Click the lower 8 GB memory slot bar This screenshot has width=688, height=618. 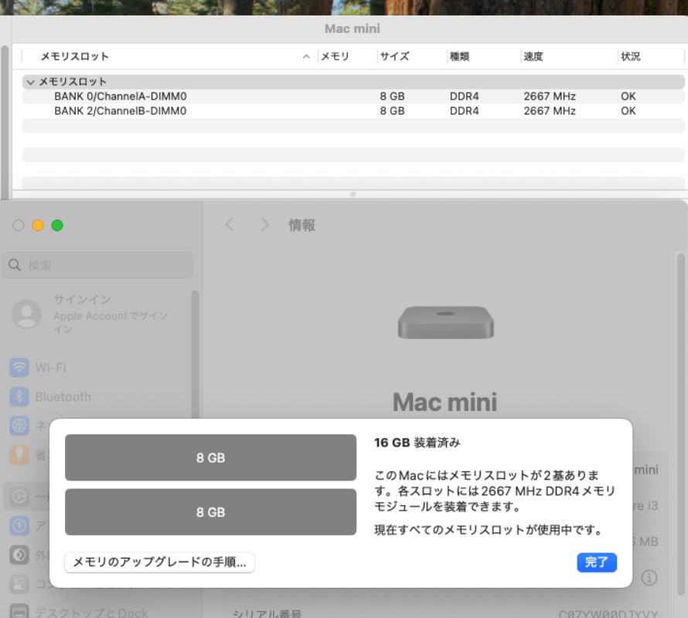point(210,512)
